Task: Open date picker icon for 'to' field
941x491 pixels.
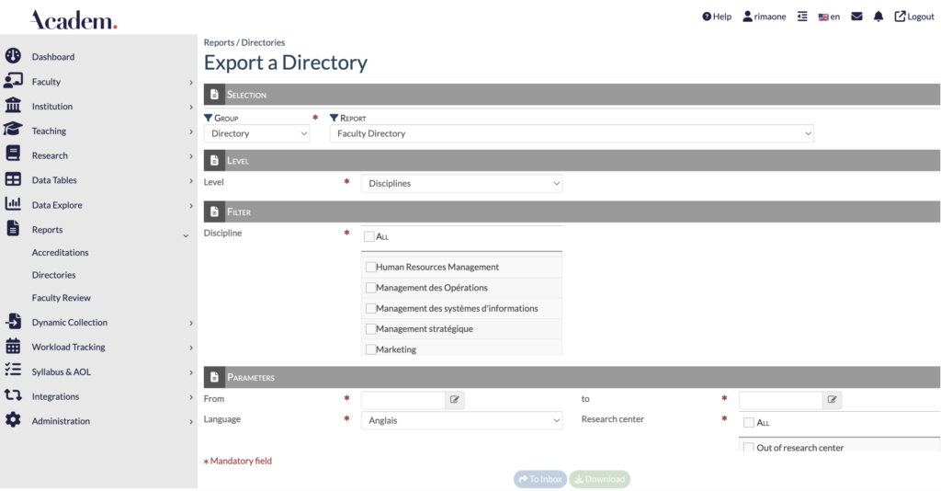Action: tap(832, 400)
